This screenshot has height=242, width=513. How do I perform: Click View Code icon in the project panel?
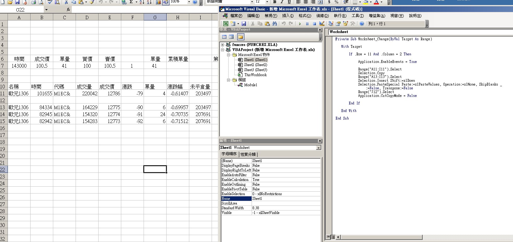pyautogui.click(x=224, y=37)
